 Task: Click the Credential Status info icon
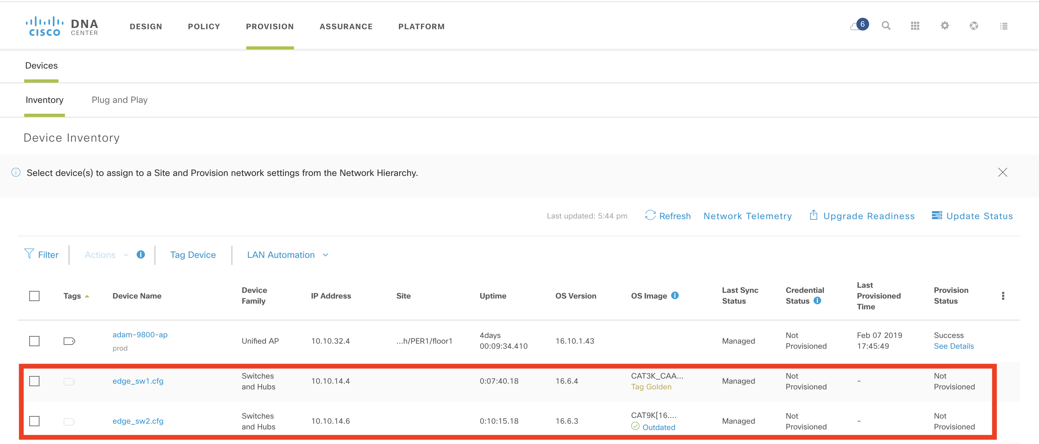817,301
